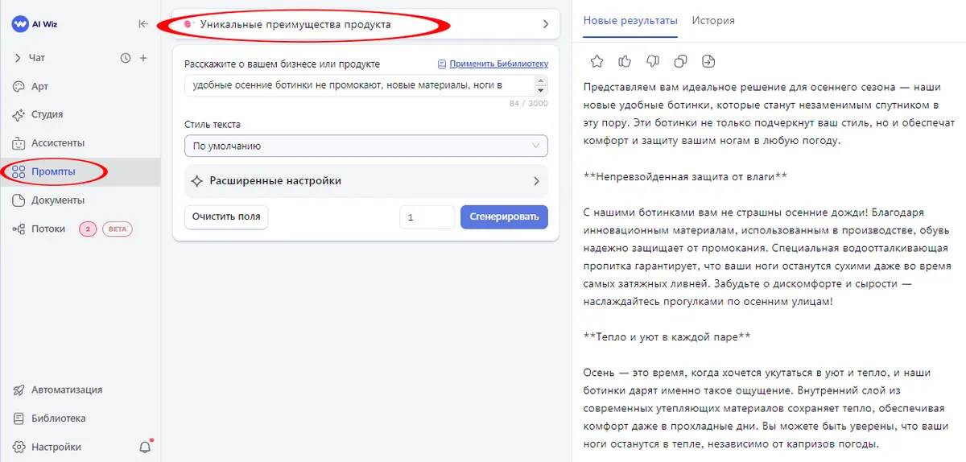Dislike the result with thumbs down

[x=653, y=61]
